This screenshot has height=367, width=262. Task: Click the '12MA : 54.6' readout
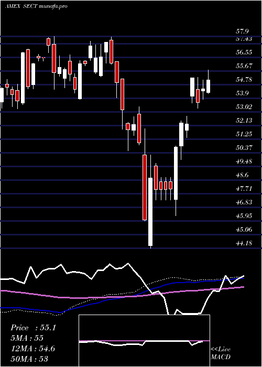pos(32,348)
